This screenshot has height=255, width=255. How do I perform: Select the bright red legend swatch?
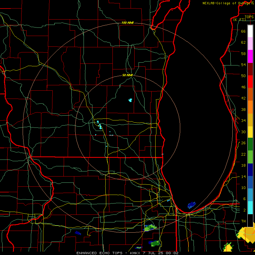[x=250, y=82]
